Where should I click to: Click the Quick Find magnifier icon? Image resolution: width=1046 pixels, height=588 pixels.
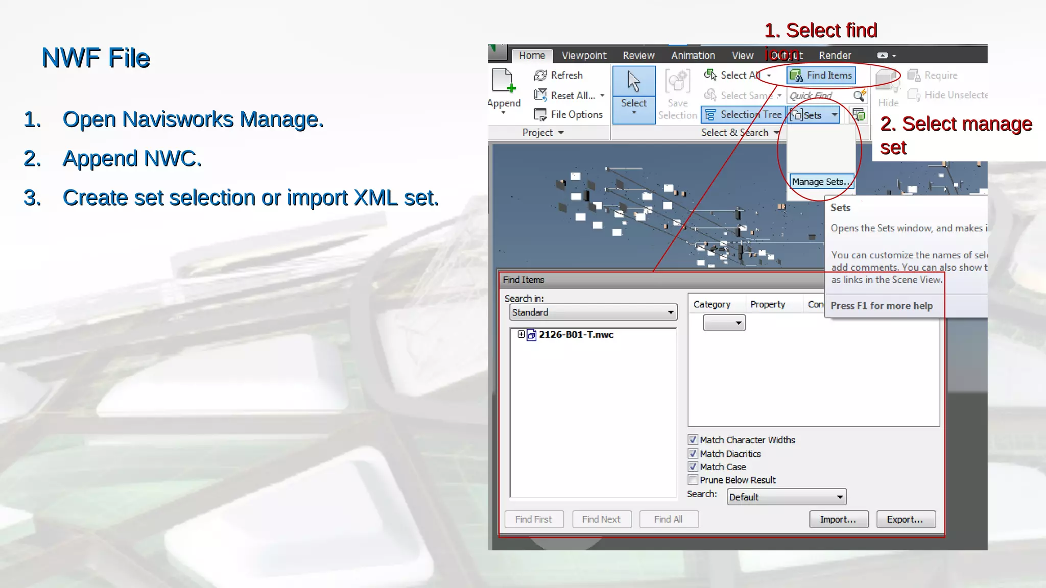[859, 95]
